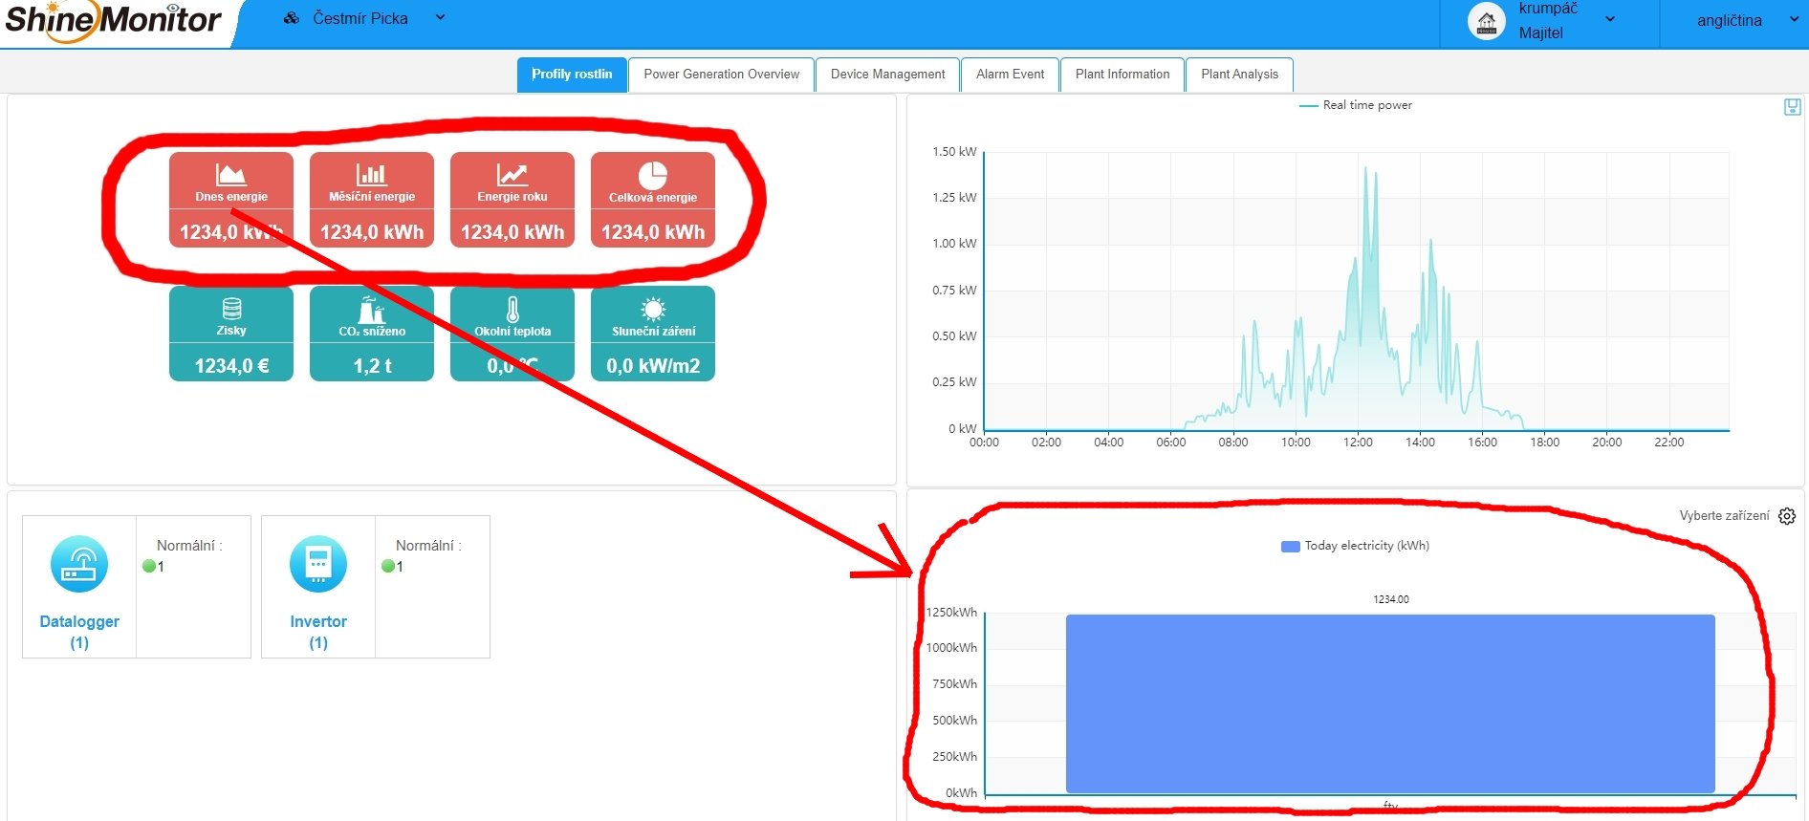Image resolution: width=1809 pixels, height=821 pixels.
Task: Click the Dnes energie area chart icon
Action: tap(230, 175)
